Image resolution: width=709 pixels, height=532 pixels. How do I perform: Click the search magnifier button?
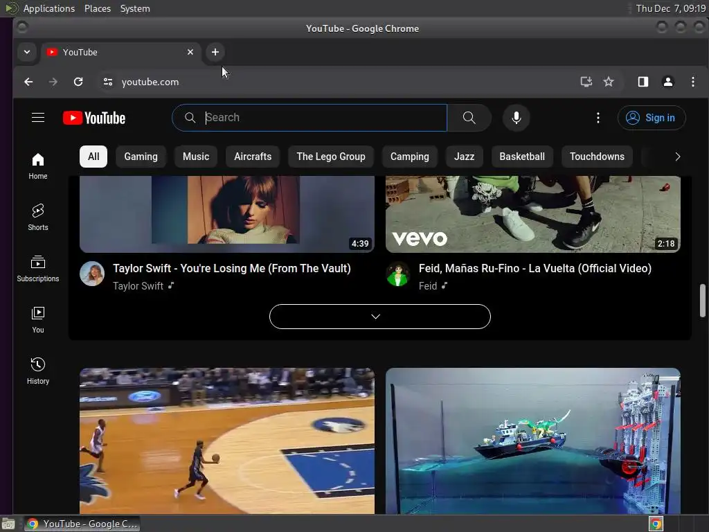click(469, 118)
